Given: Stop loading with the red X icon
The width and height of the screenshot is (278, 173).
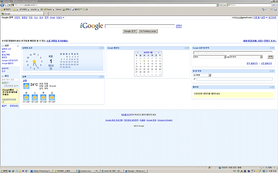Looking at the screenshot, I should tap(225, 5).
